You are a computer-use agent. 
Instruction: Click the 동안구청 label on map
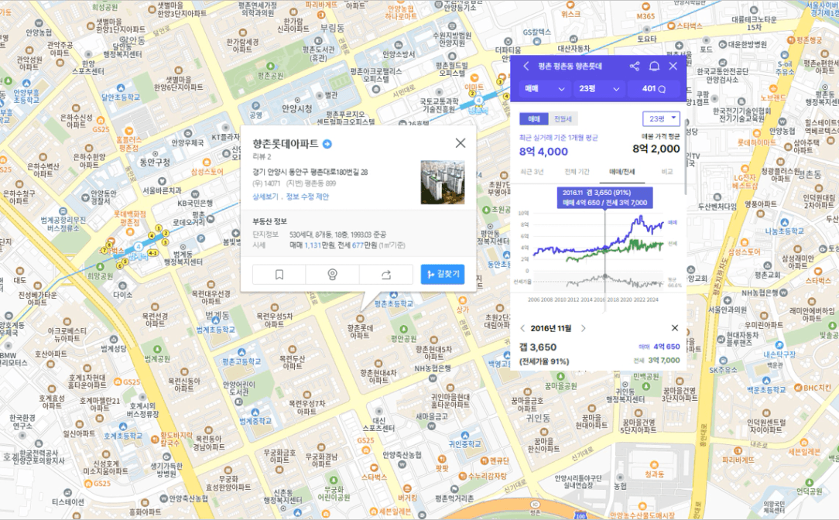(x=155, y=162)
